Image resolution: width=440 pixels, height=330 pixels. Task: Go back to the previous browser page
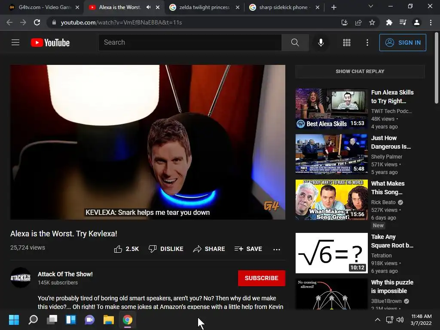(x=9, y=22)
